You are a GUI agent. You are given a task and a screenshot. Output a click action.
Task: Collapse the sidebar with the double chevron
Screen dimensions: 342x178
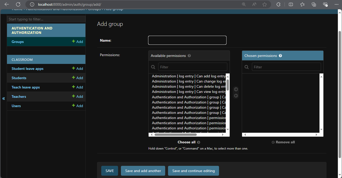click(4, 98)
